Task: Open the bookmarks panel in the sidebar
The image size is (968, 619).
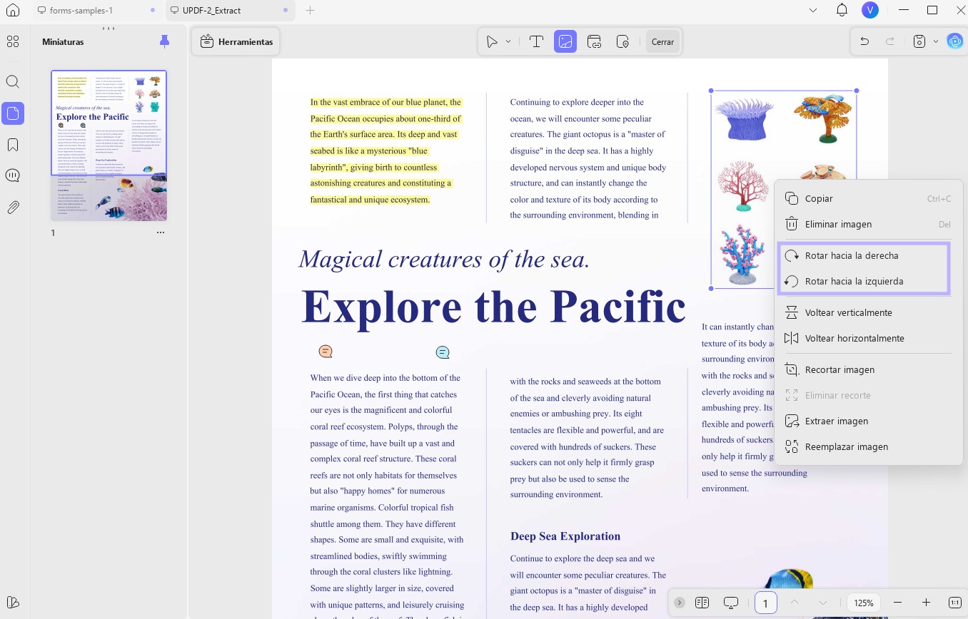Action: pos(13,145)
